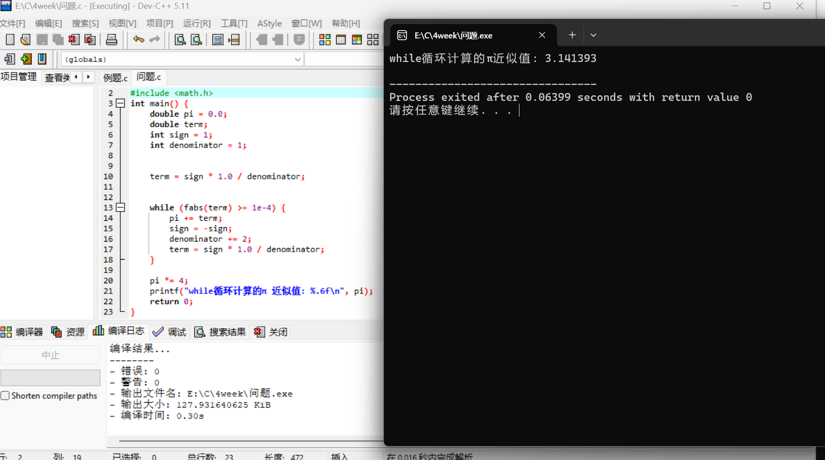This screenshot has width=825, height=460.
Task: Click the Run toolbar icon
Action: coord(341,40)
